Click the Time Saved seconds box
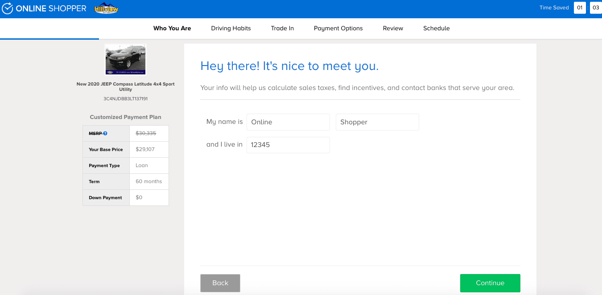This screenshot has width=602, height=295. tap(596, 8)
